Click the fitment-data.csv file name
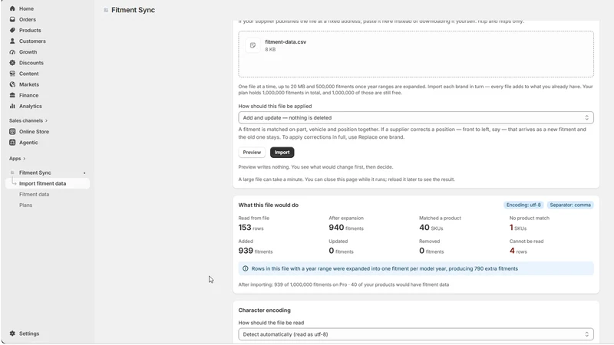The height and width of the screenshot is (345, 614). (286, 42)
